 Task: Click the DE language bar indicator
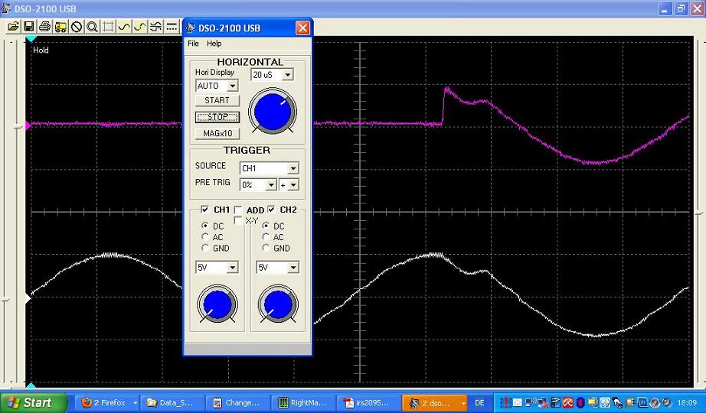(x=479, y=402)
